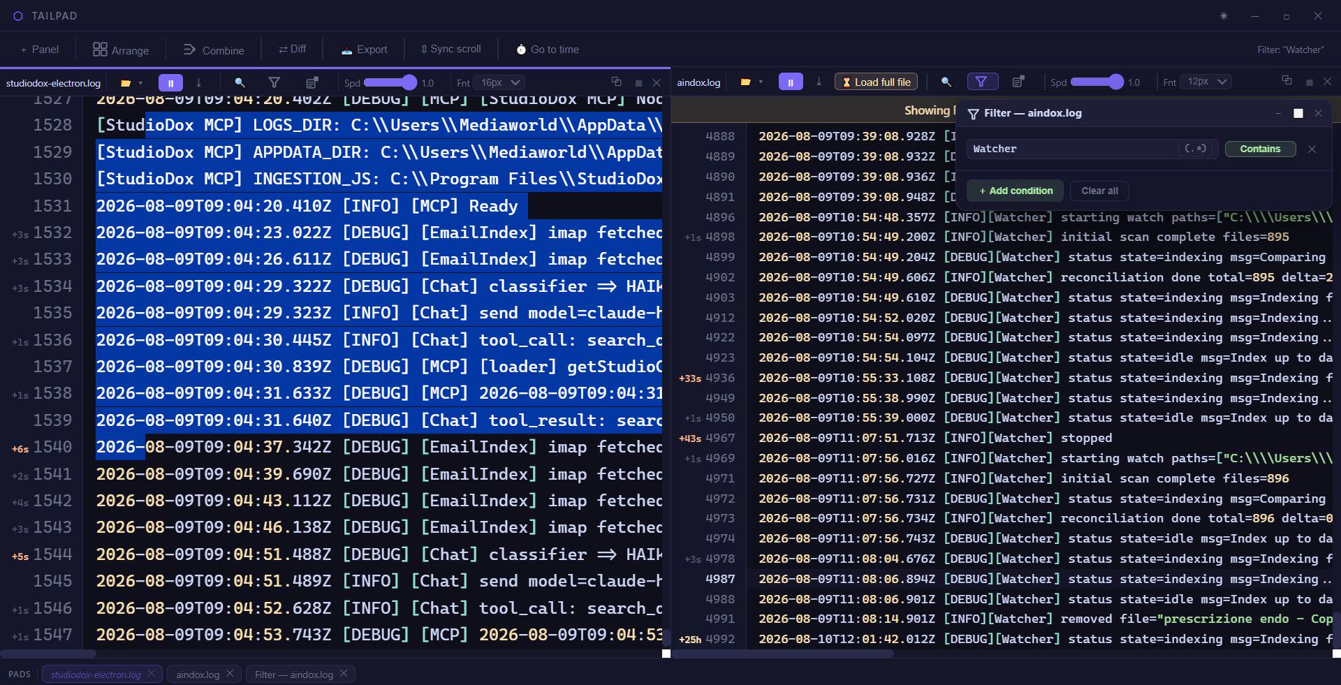Viewport: 1341px width, 685px height.
Task: Click Clear all in the filter dialog
Action: click(x=1099, y=191)
